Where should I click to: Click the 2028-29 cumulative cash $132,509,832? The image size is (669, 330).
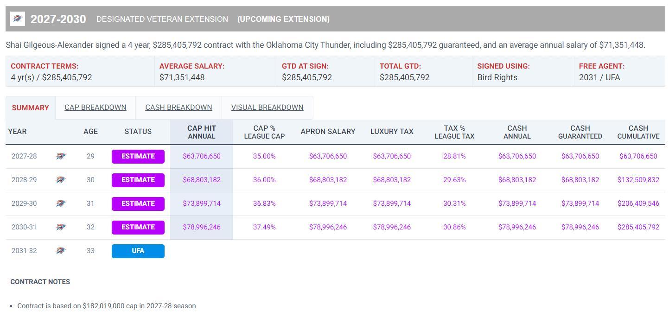tap(638, 180)
